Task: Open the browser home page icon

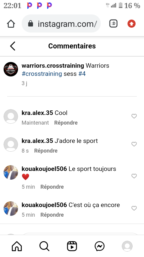Action: tap(11, 24)
